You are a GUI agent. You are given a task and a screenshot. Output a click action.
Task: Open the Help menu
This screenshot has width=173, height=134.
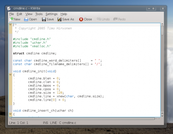(64, 14)
